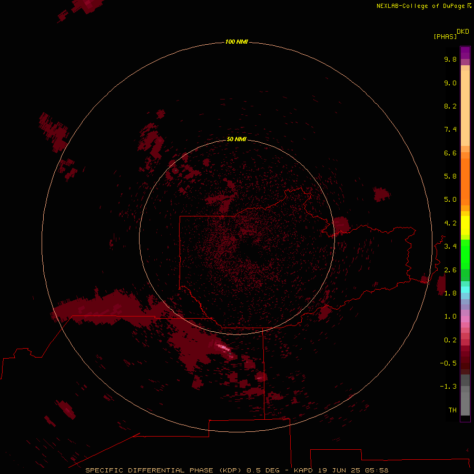Image resolution: width=474 pixels, height=474 pixels.
Task: Click the Specific Differential Phase (KDP) caption text
Action: pyautogui.click(x=163, y=470)
